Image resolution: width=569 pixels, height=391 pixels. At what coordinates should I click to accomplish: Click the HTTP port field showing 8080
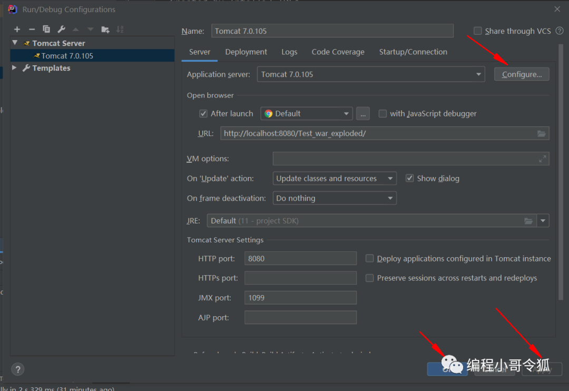tap(300, 258)
